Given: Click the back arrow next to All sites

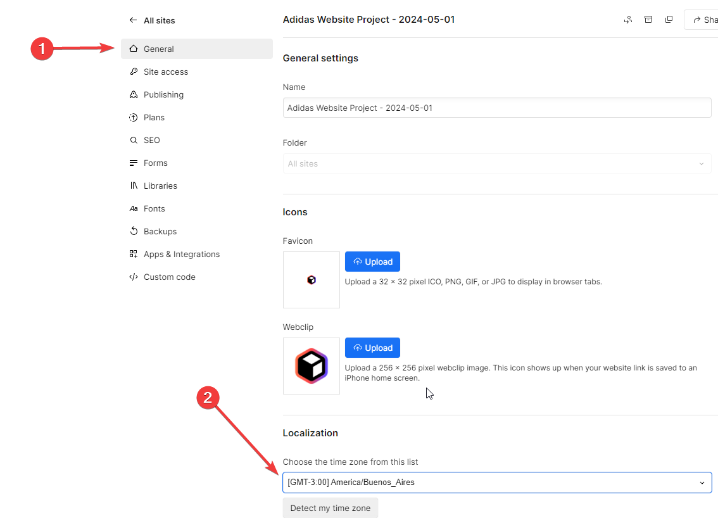Looking at the screenshot, I should pos(133,20).
